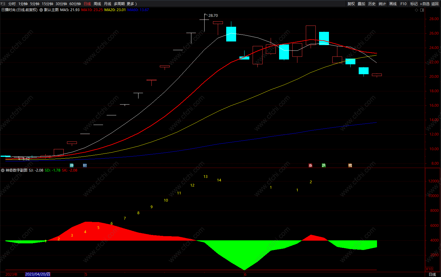Screen dimensions: 441x277
Task: Click the diamond marker icon near top right
Action: coord(416,10)
